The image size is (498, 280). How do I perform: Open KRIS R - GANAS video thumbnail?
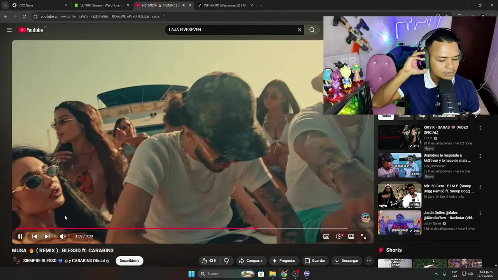click(400, 137)
